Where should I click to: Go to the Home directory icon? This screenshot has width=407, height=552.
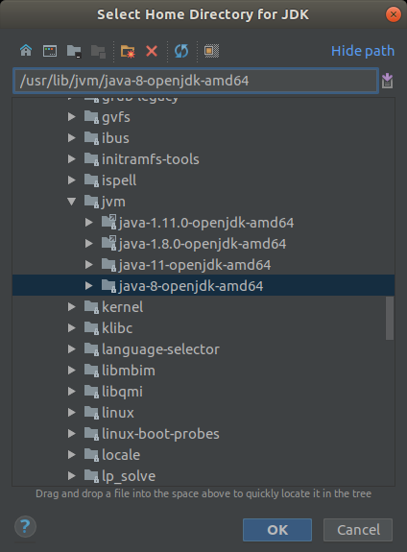click(x=26, y=51)
